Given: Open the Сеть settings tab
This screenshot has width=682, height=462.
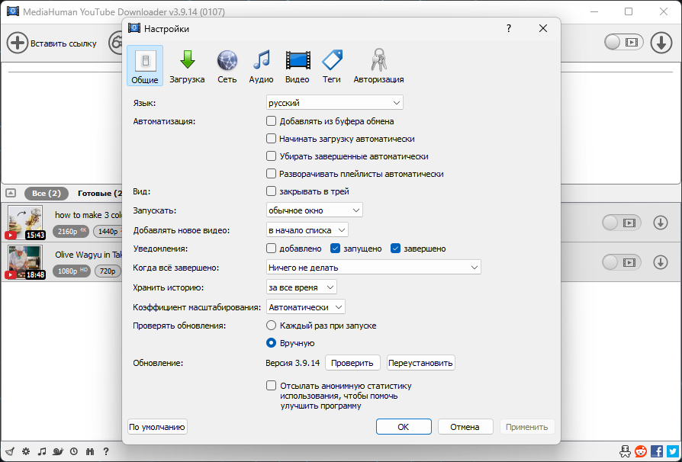Looking at the screenshot, I should pyautogui.click(x=227, y=66).
